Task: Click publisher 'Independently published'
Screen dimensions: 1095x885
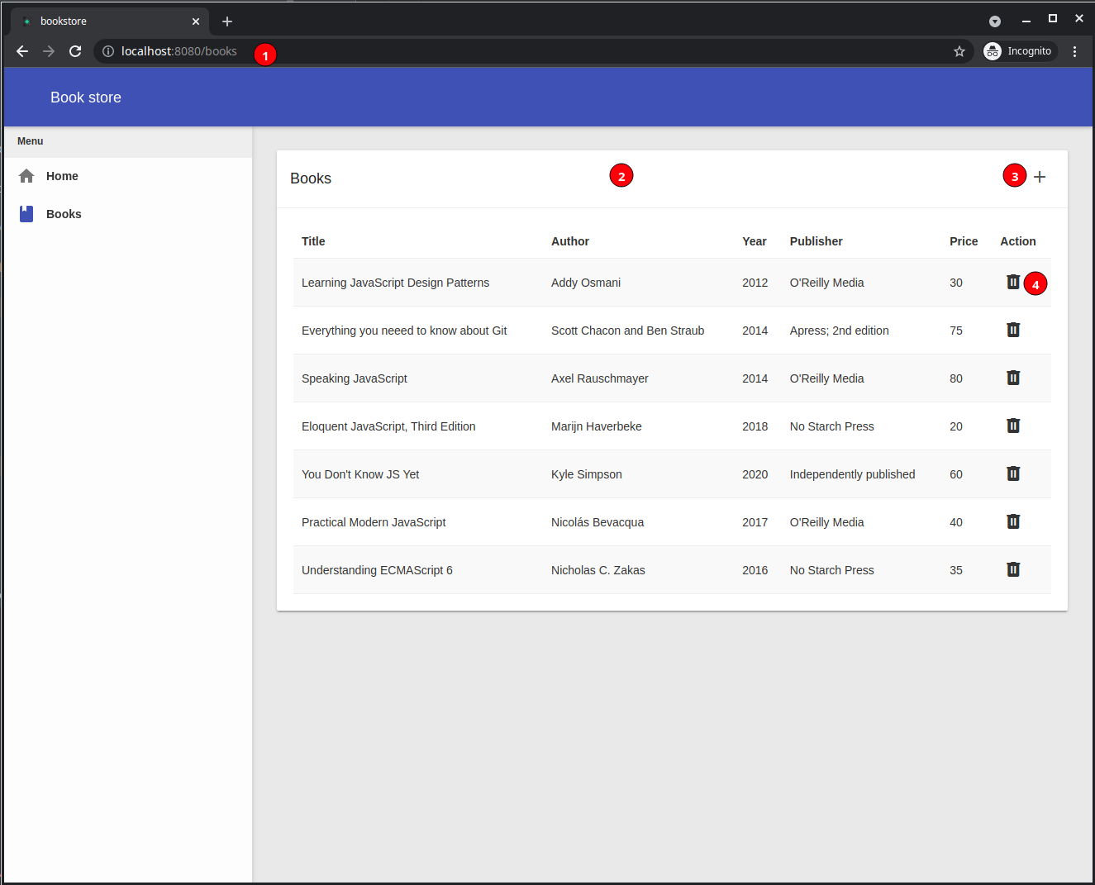Action: (852, 474)
